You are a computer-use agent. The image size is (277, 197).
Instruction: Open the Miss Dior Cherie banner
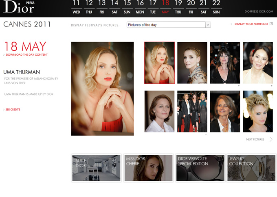148,168
